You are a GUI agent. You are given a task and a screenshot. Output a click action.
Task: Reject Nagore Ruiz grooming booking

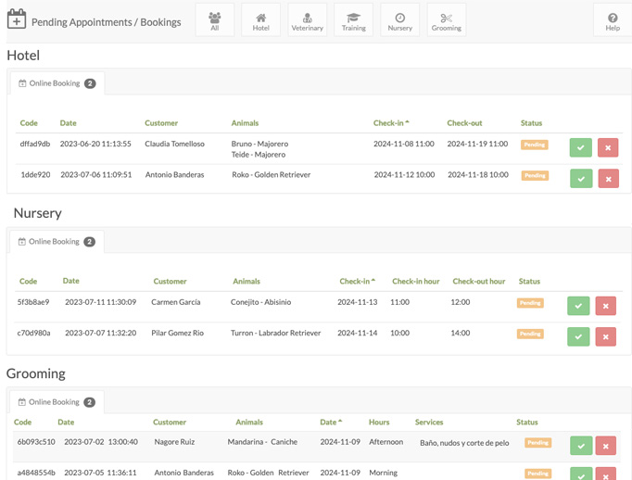pyautogui.click(x=605, y=446)
